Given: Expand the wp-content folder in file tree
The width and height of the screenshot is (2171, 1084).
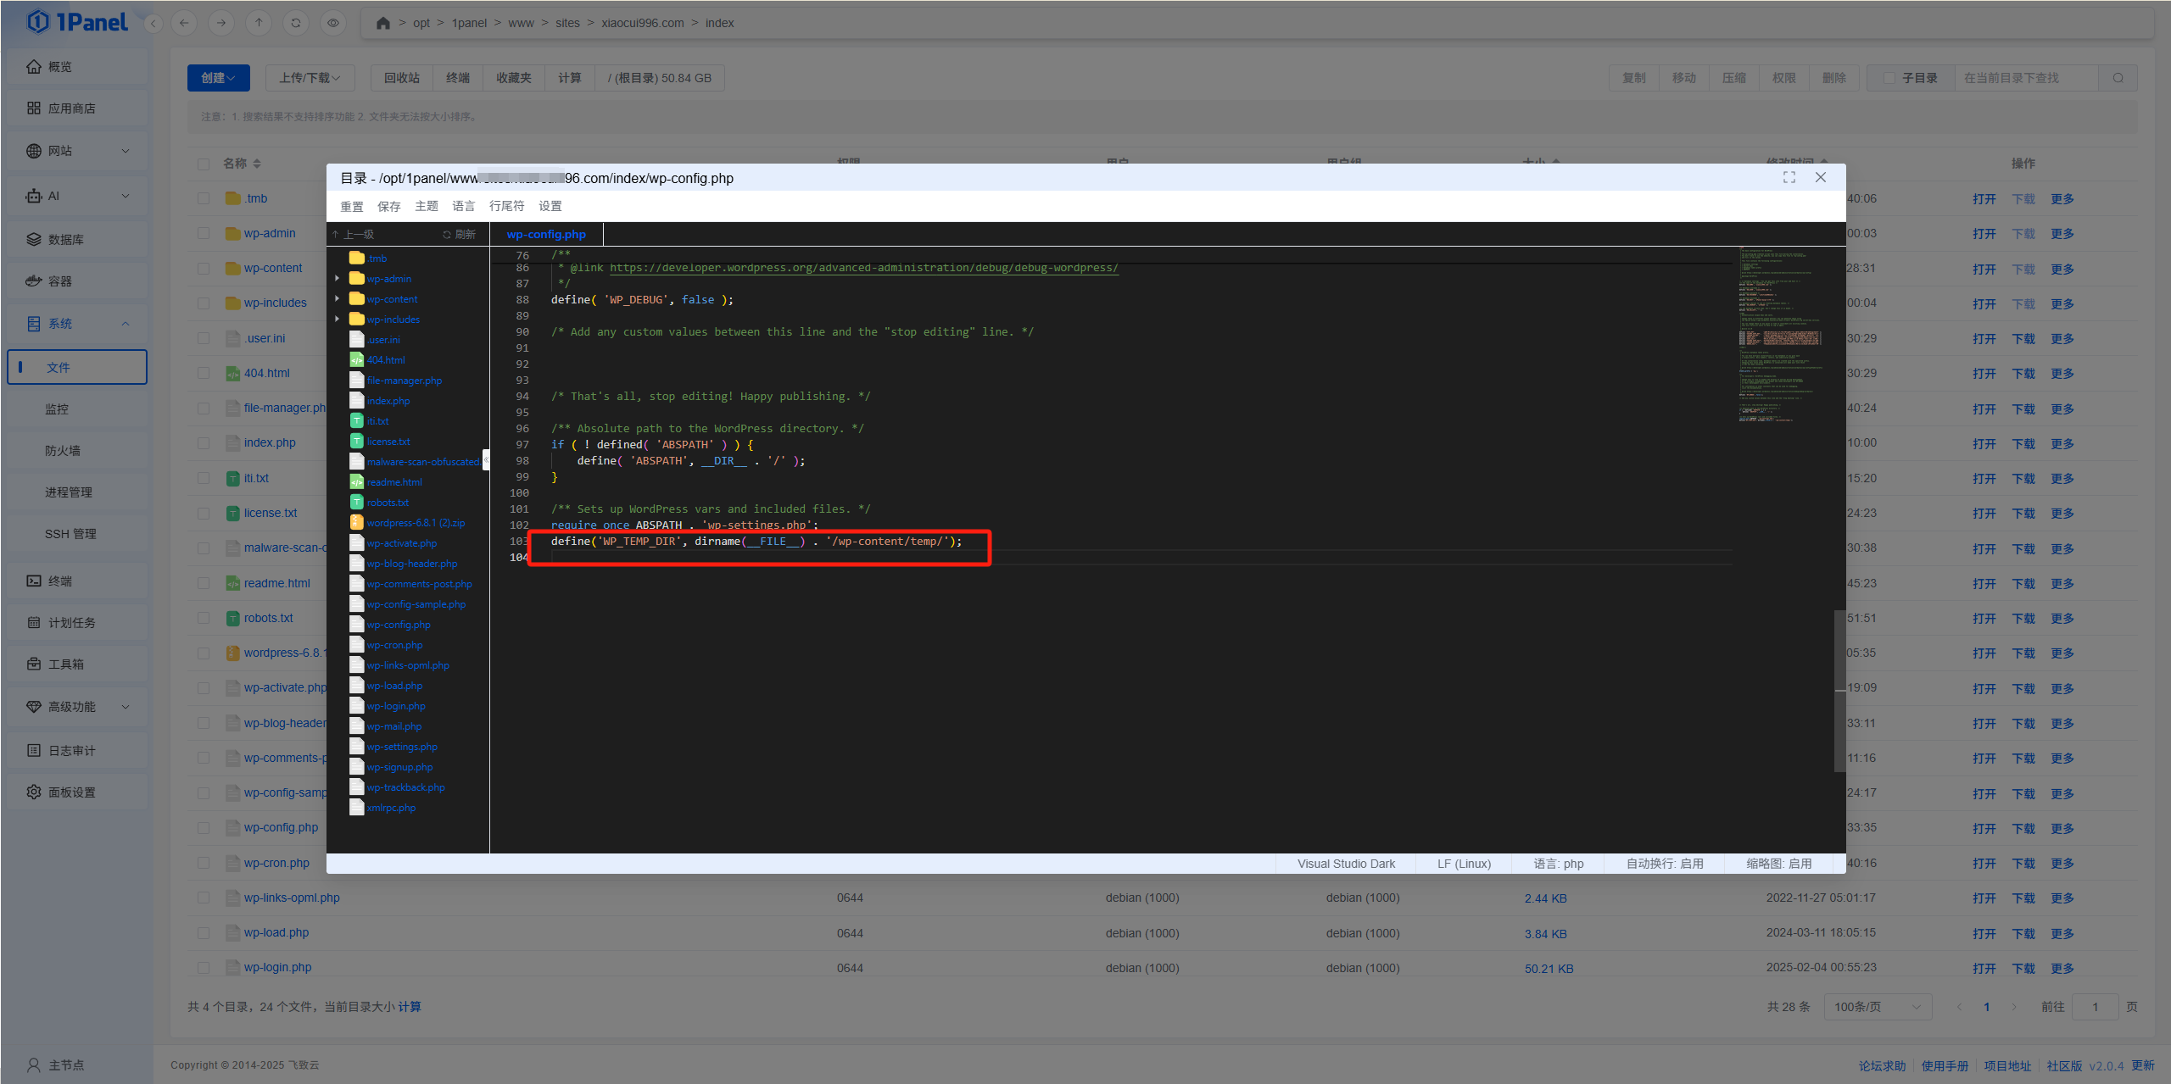Looking at the screenshot, I should click(x=338, y=298).
